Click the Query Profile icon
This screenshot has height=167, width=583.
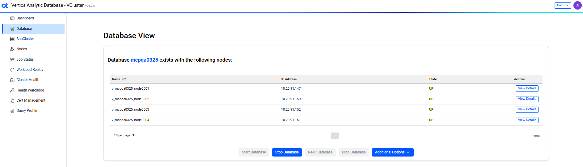[12, 111]
